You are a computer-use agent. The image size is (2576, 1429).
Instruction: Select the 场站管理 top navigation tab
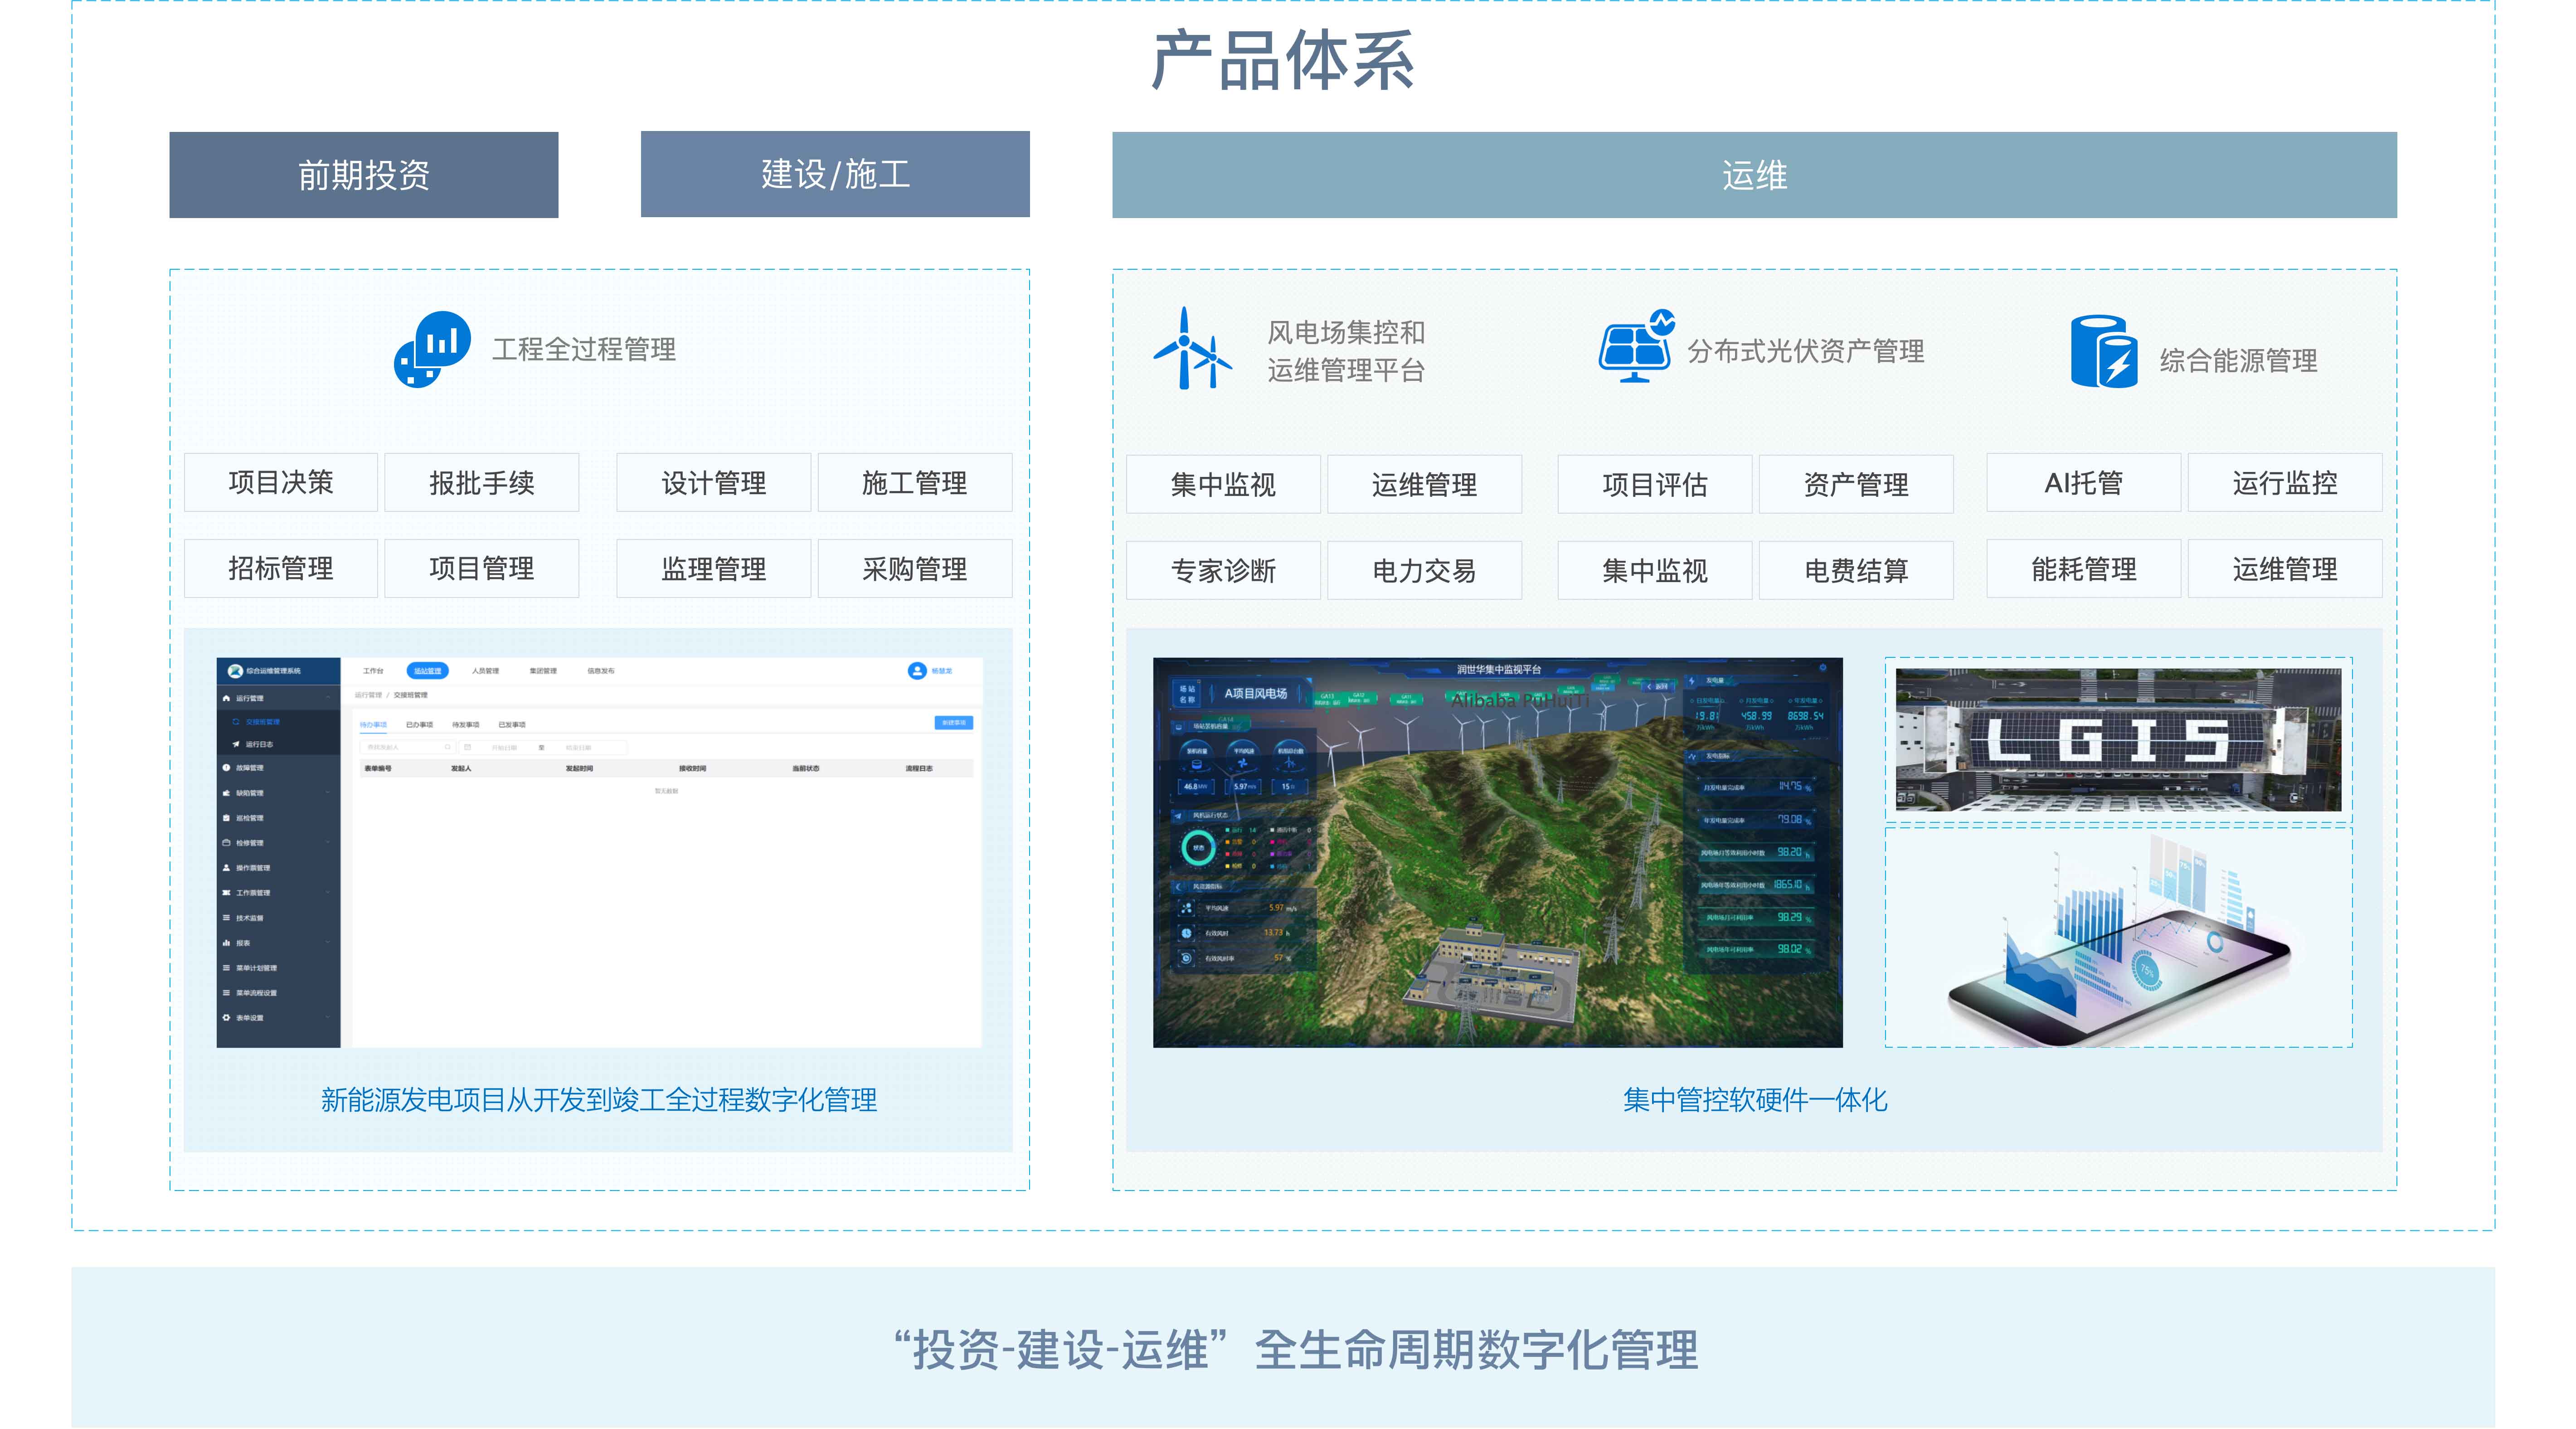click(x=428, y=671)
